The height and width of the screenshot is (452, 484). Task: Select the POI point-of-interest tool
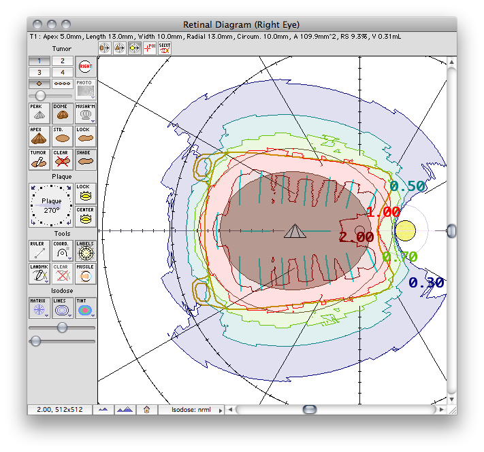tap(150, 48)
